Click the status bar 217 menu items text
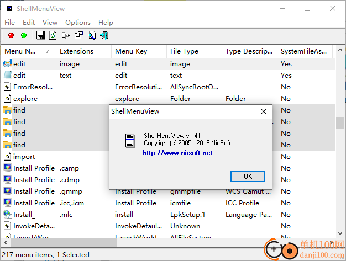The image size is (346, 261). [x=45, y=254]
